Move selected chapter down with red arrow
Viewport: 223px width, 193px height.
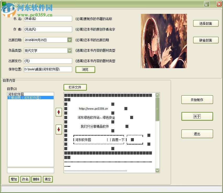(x=59, y=130)
